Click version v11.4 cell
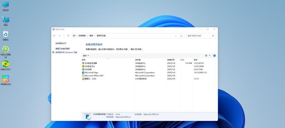Viewport: 285px width, 128px height. pos(196,79)
